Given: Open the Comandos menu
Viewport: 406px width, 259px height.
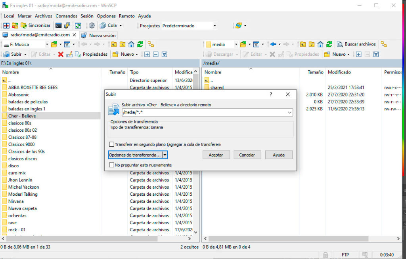Looking at the screenshot, I should pyautogui.click(x=66, y=16).
